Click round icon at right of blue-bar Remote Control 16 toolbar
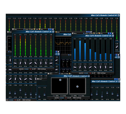Screen dimensions: 126x114 113,33
